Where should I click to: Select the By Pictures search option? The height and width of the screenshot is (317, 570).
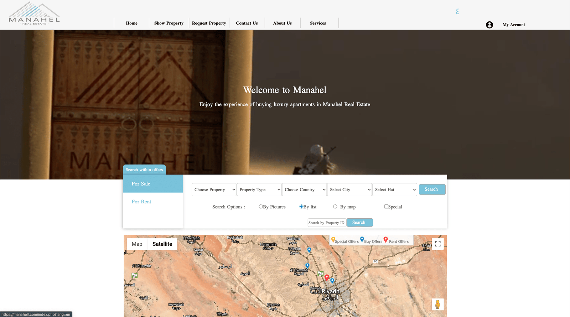261,207
